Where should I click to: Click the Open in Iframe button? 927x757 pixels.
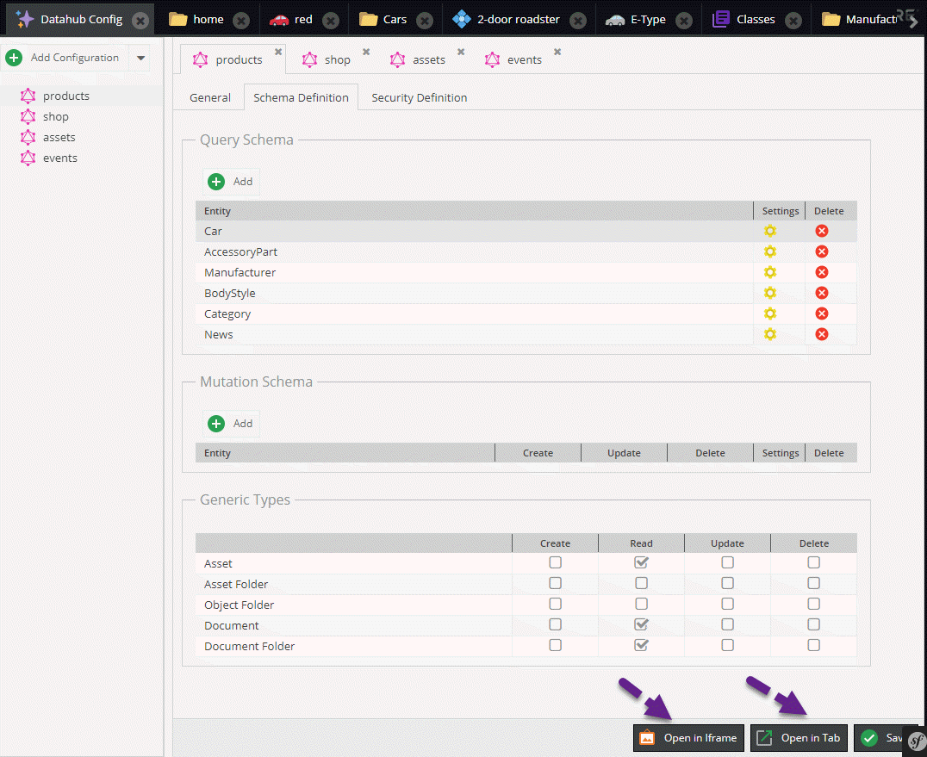[x=688, y=738]
